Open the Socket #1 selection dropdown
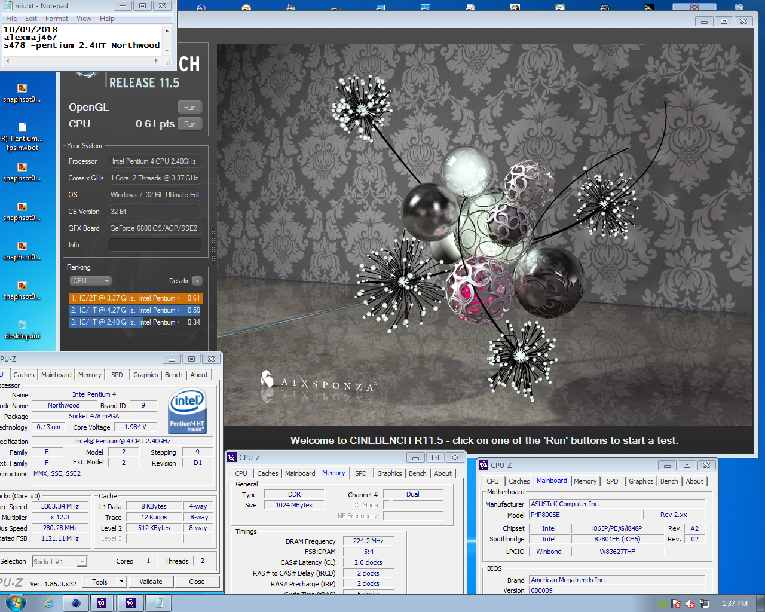The image size is (765, 612). coord(59,561)
